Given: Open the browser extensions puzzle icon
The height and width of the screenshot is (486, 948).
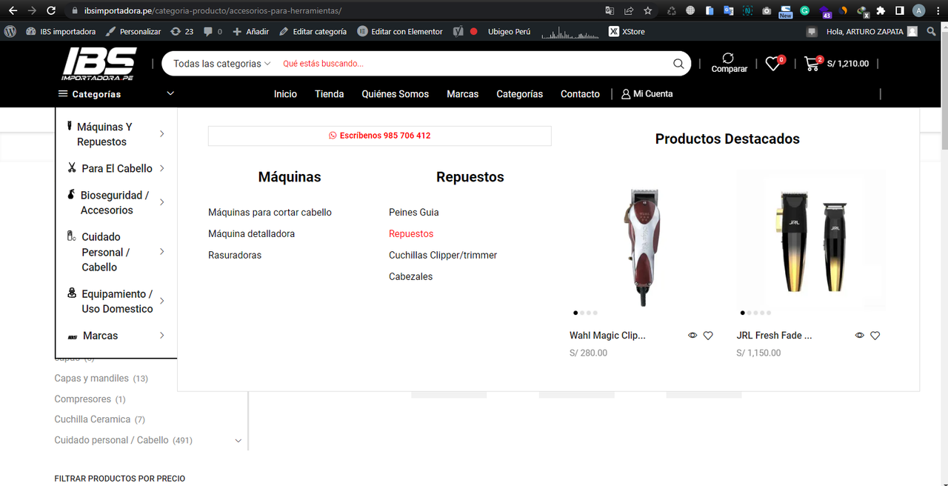Looking at the screenshot, I should point(881,10).
